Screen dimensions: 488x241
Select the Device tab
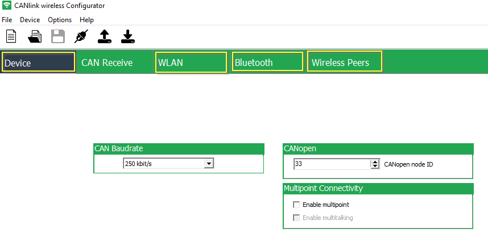(x=38, y=62)
